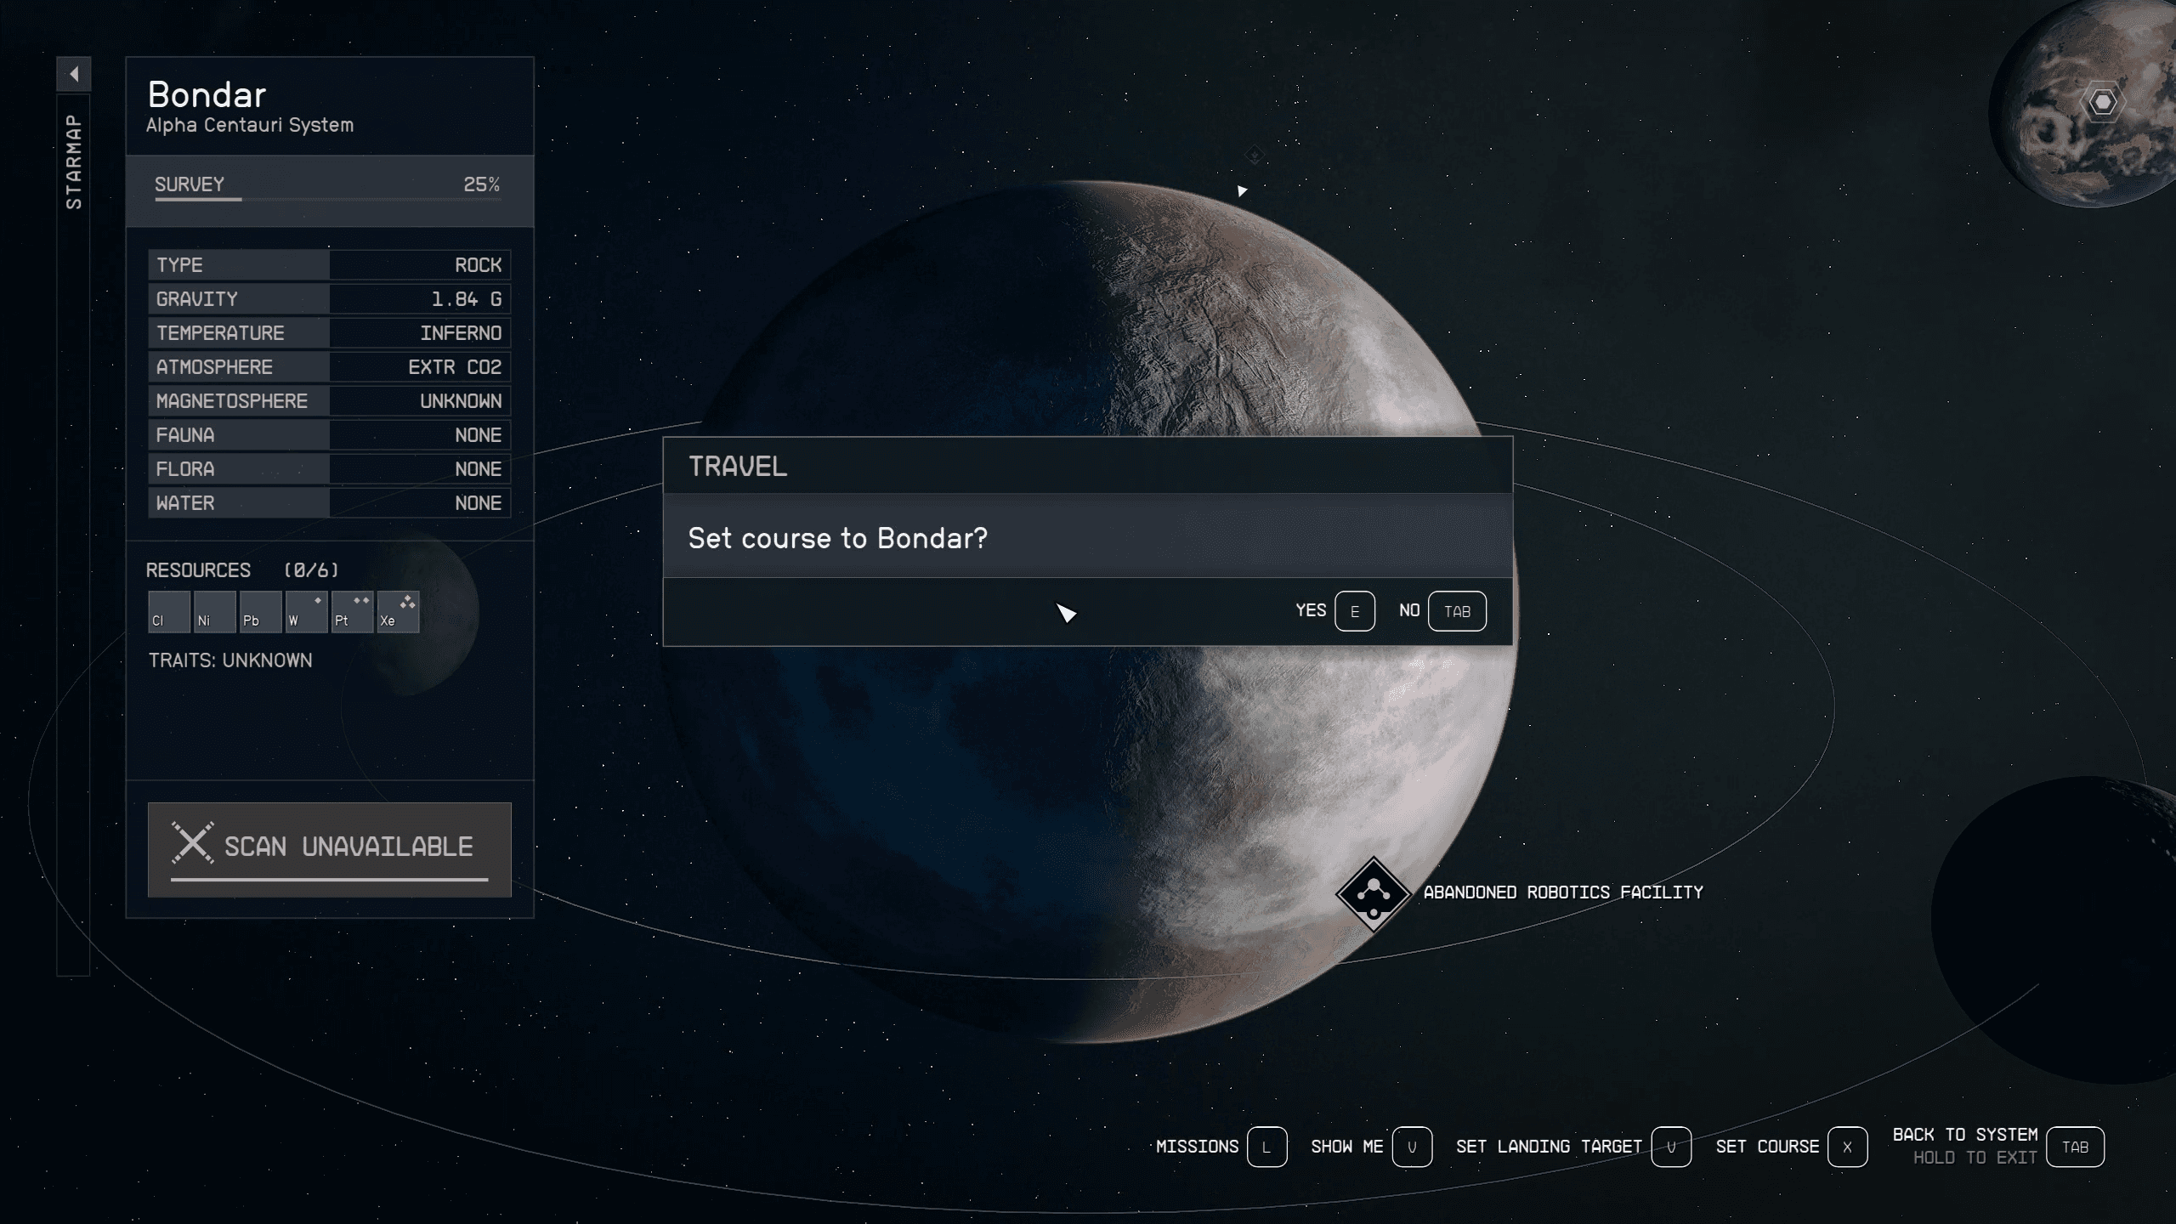
Task: Click the TYPE ROCK row
Action: [x=330, y=265]
